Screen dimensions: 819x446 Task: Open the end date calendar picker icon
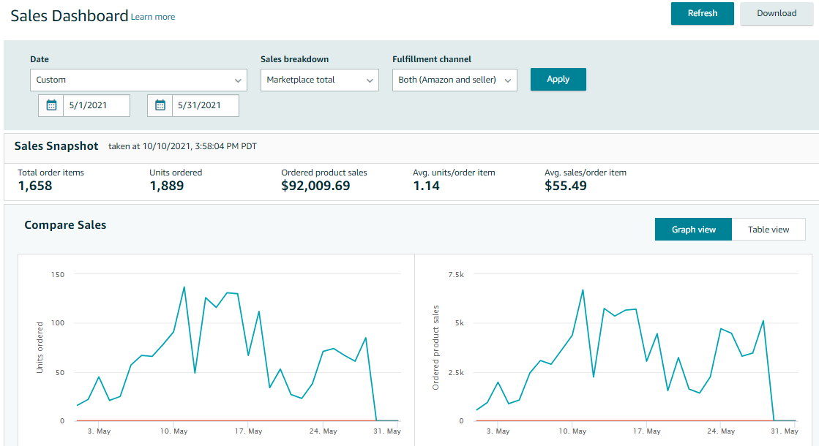click(x=160, y=105)
